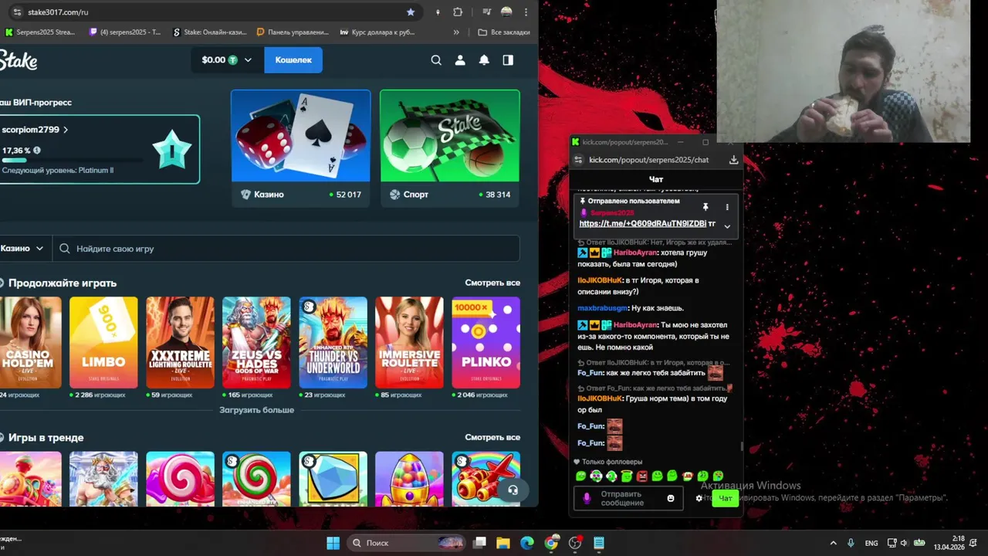Focus the Отправить сообщение chat input

pyautogui.click(x=628, y=498)
